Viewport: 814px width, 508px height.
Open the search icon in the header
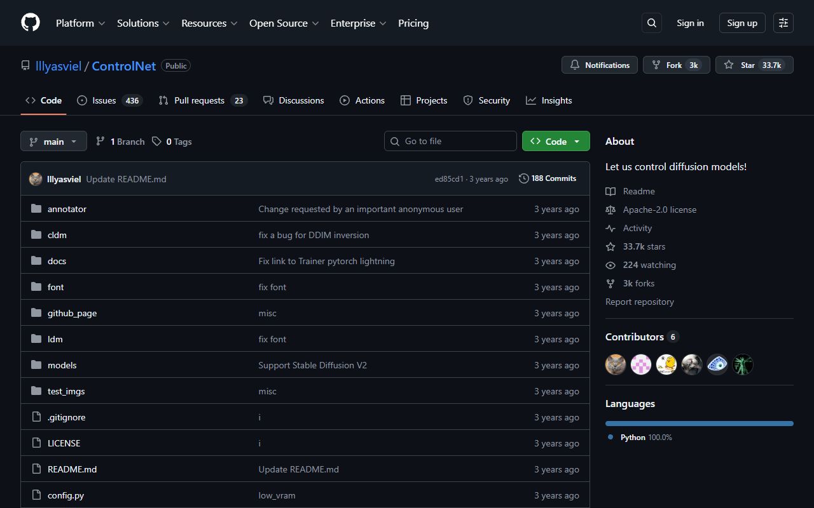tap(651, 22)
